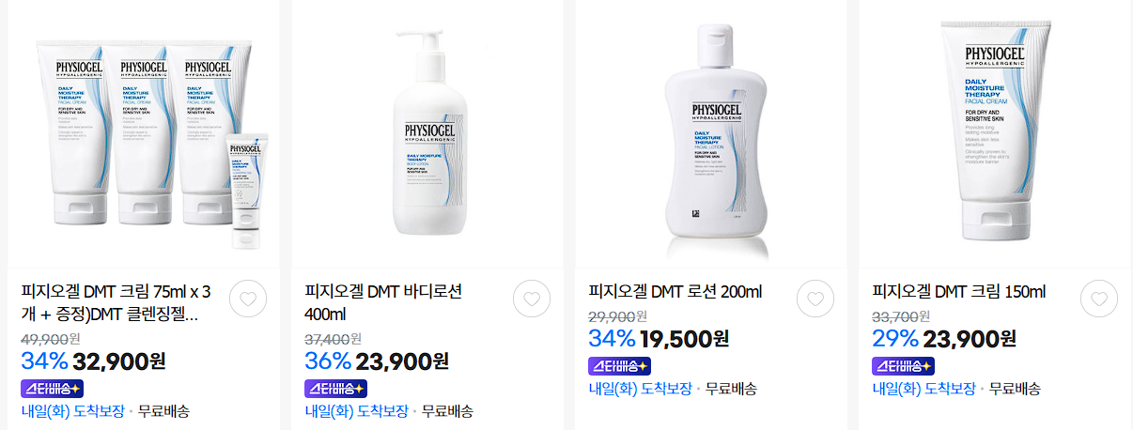The width and height of the screenshot is (1133, 430).
Task: Toggle wishlist heart for DMT 로션 200ml
Action: click(815, 299)
